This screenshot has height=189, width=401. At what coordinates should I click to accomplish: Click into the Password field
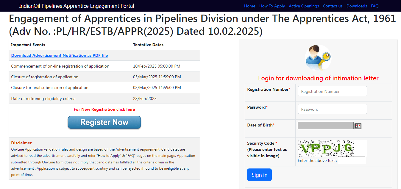pos(332,109)
